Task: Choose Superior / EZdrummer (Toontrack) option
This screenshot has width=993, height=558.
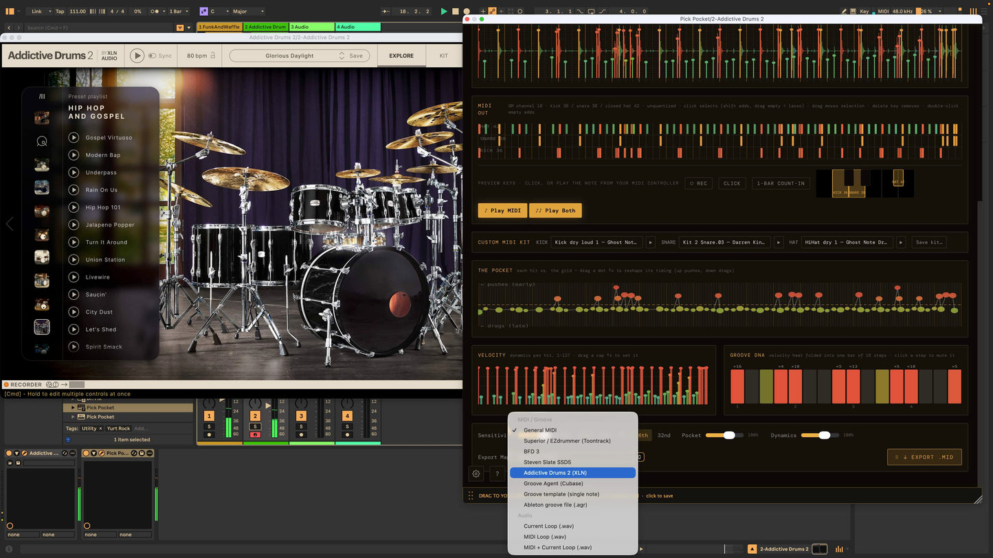Action: click(572, 441)
